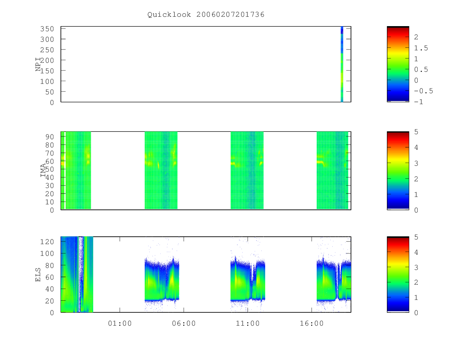Select the ELS axis label
Screen dimensions: 468x351
[x=38, y=274]
